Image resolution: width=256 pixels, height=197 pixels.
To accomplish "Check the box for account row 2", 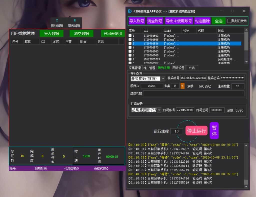I will point(130,39).
